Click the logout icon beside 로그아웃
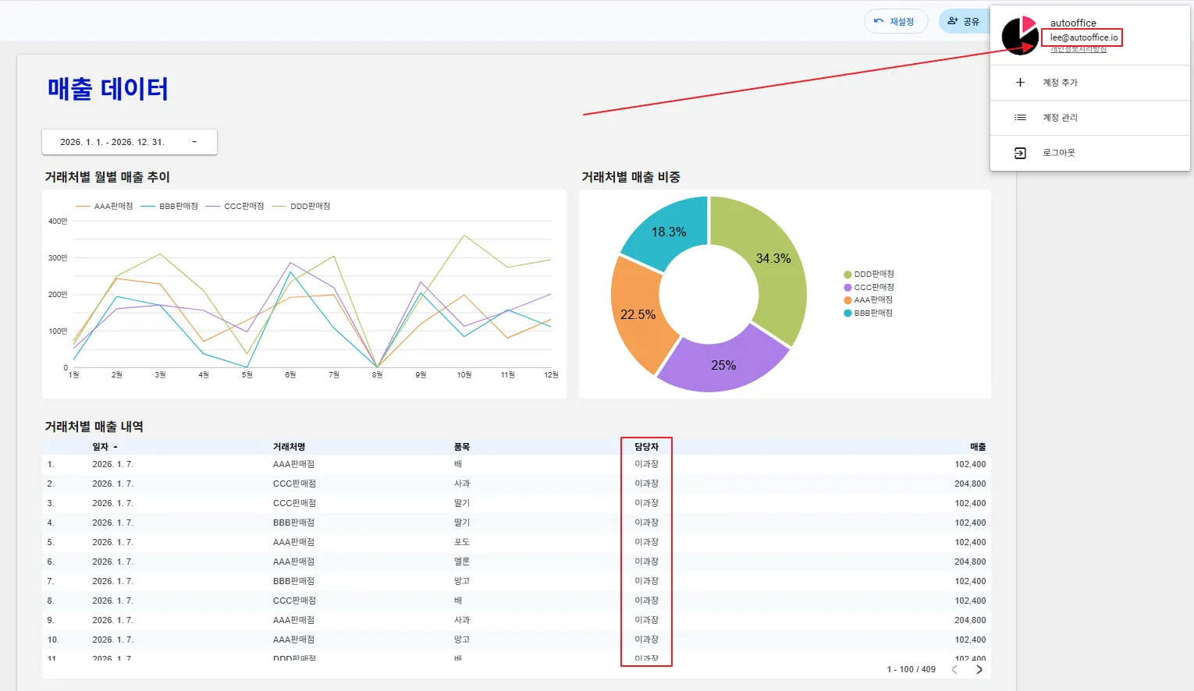The height and width of the screenshot is (691, 1194). (x=1020, y=153)
